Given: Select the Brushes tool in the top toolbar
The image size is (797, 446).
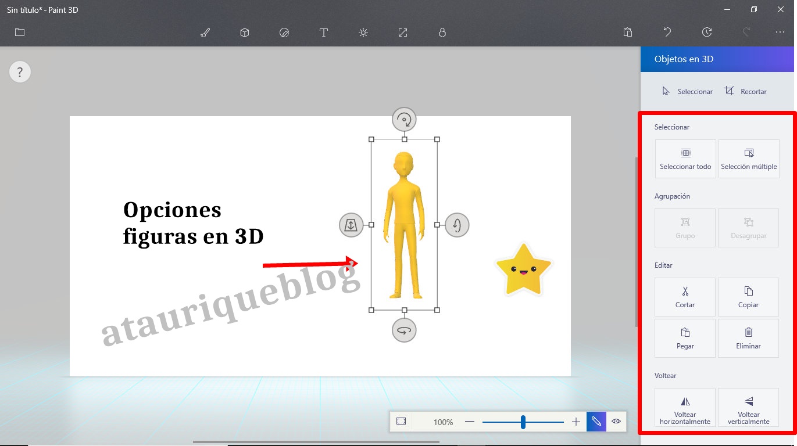Looking at the screenshot, I should click(x=205, y=33).
